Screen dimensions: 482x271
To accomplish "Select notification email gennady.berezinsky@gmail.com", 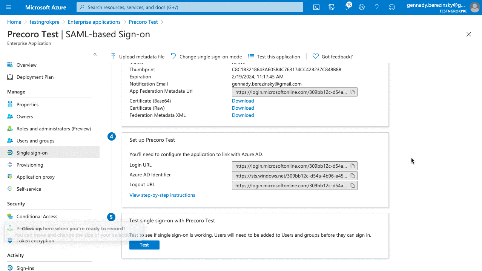I will click(x=267, y=84).
